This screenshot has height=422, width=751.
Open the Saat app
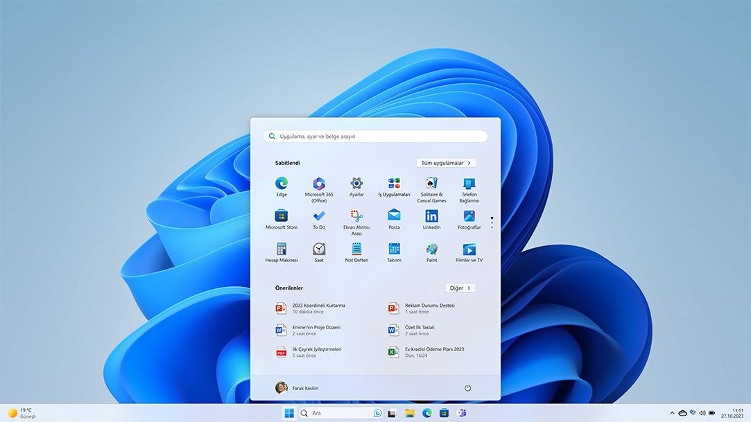pyautogui.click(x=319, y=251)
